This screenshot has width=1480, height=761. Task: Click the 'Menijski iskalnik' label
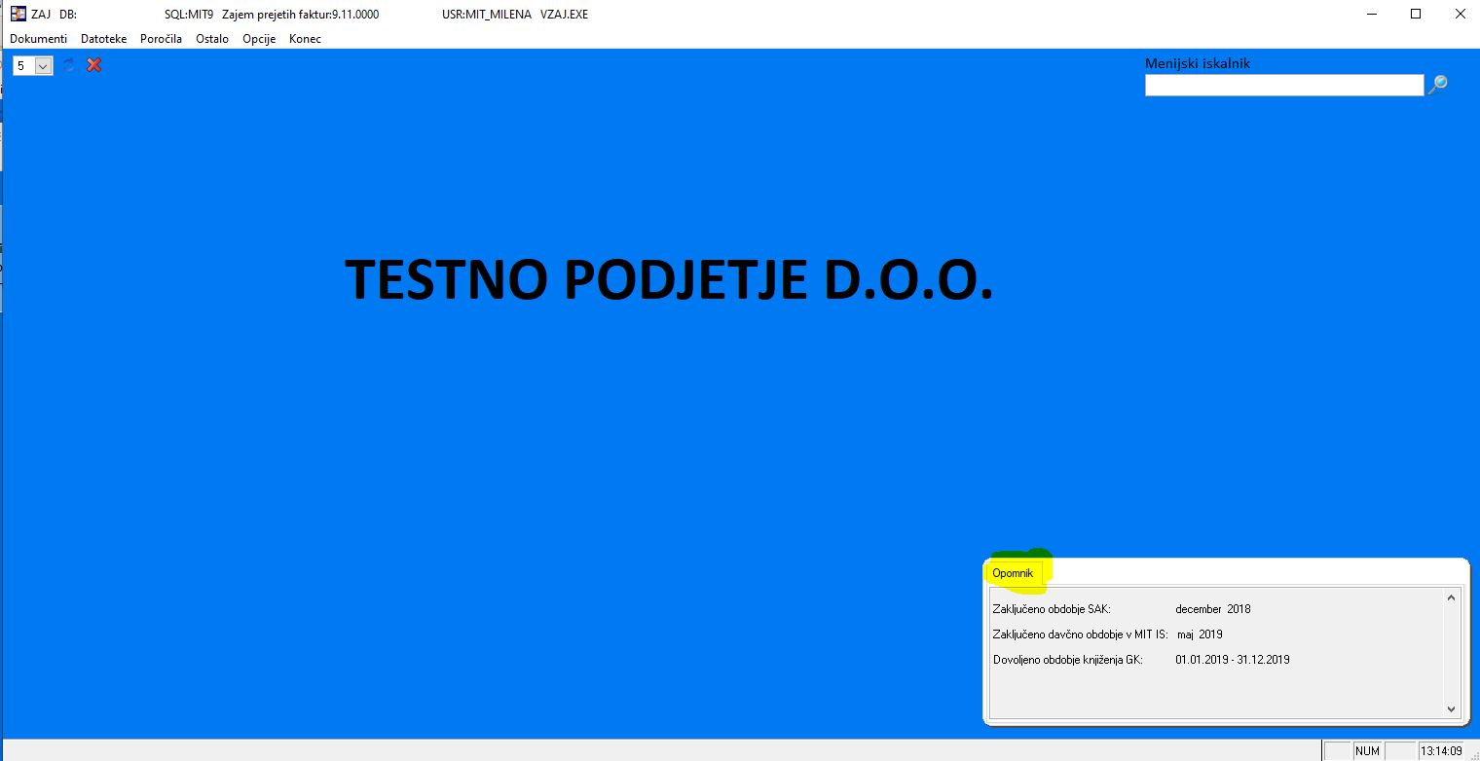[x=1198, y=63]
